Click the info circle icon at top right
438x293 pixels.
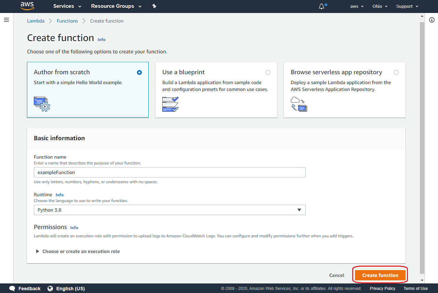pyautogui.click(x=432, y=20)
